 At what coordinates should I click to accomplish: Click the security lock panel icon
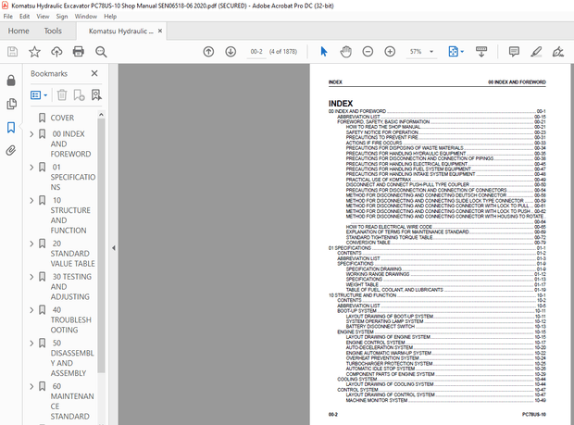click(11, 81)
